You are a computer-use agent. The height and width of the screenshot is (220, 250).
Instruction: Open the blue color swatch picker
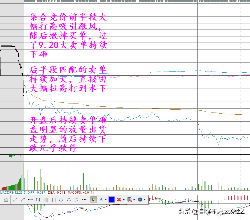[112, 200]
